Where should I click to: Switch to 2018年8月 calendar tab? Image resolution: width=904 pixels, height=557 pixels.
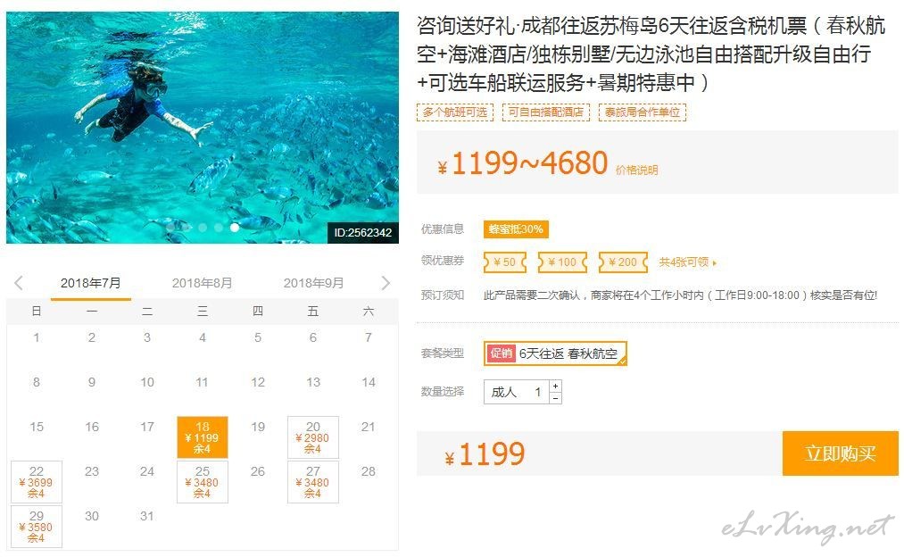click(202, 283)
